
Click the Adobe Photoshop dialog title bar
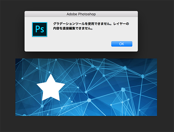81,14
